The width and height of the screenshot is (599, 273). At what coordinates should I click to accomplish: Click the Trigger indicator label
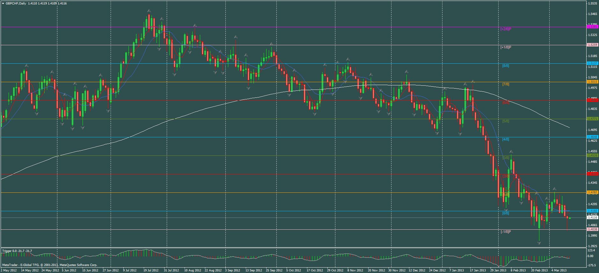(17, 251)
